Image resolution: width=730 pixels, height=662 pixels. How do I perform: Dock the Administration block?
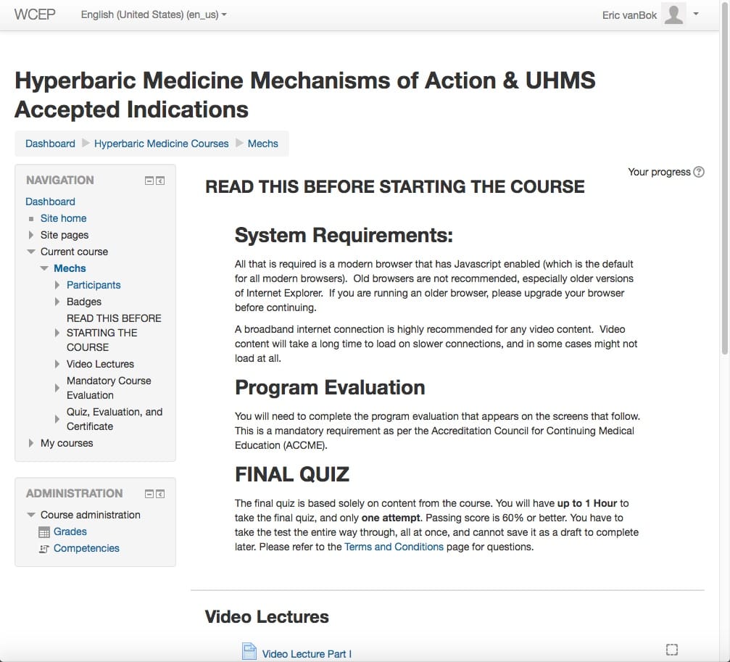pyautogui.click(x=160, y=494)
